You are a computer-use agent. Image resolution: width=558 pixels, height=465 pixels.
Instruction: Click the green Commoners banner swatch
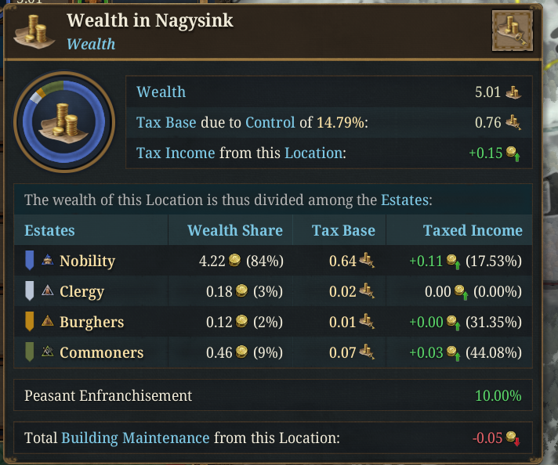point(30,352)
